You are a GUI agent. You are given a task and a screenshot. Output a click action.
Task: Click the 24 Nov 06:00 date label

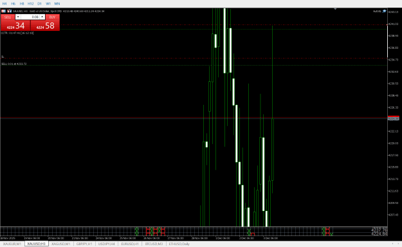104,238
